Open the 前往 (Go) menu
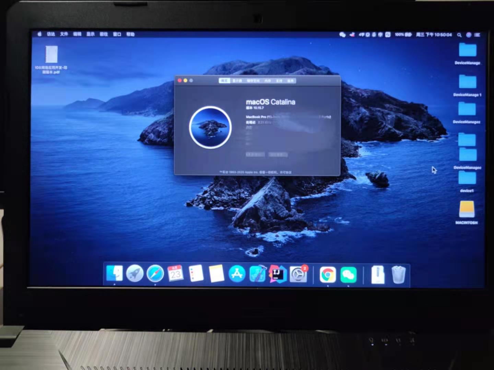494x370 pixels. 104,34
